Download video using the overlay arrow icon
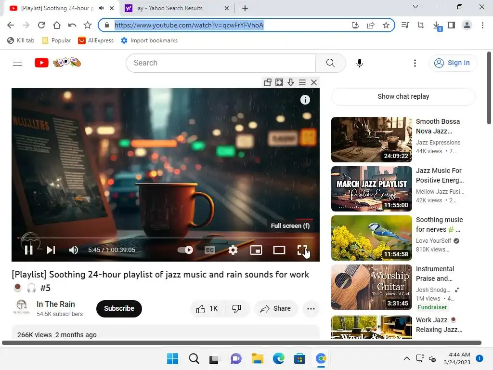This screenshot has height=370, width=493. point(291,82)
